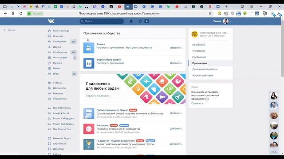Click the Рассылки app icon
This screenshot has width=284, height=159.
89,129
